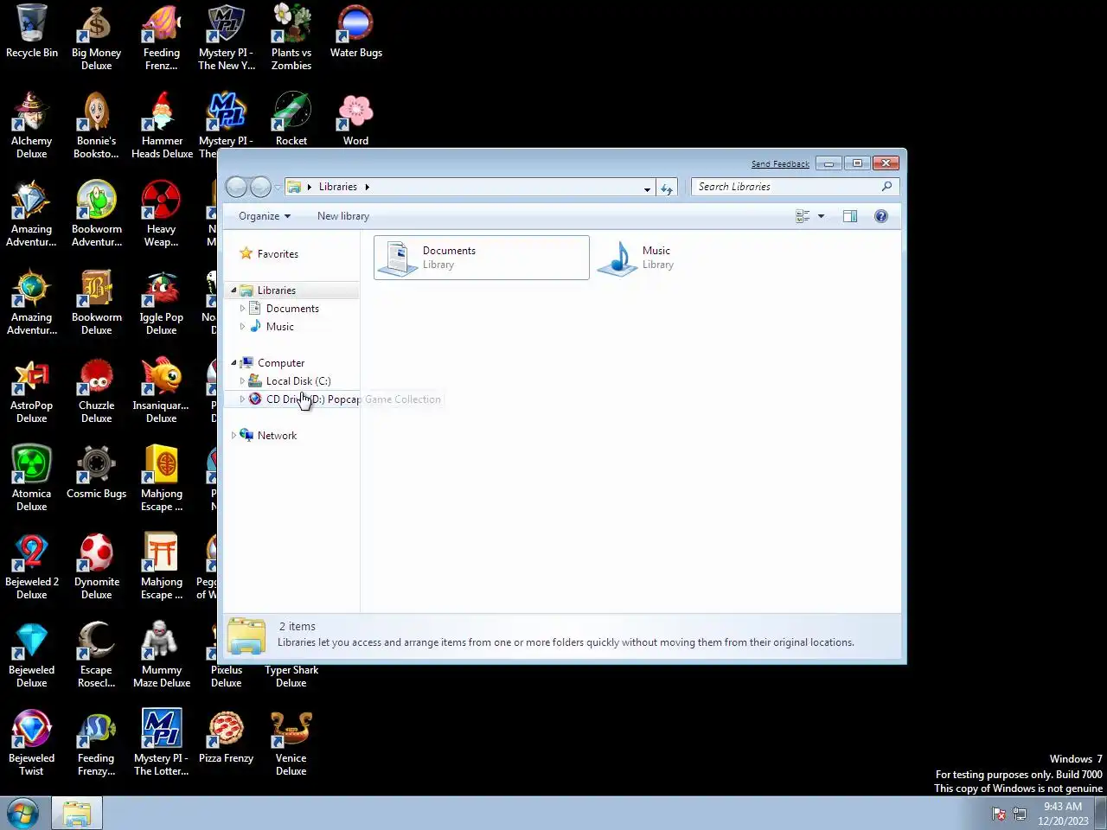
Task: Click the Change your view button
Action: (803, 216)
